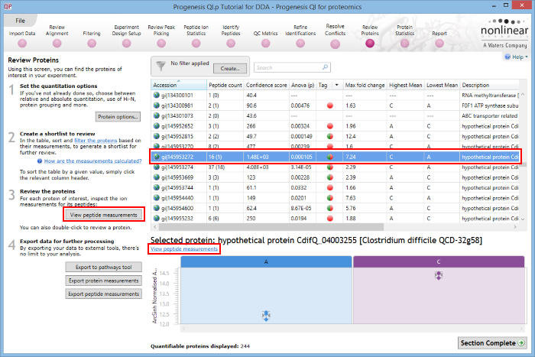
Task: Click table vertical scrollbar down arrow
Action: (523, 219)
